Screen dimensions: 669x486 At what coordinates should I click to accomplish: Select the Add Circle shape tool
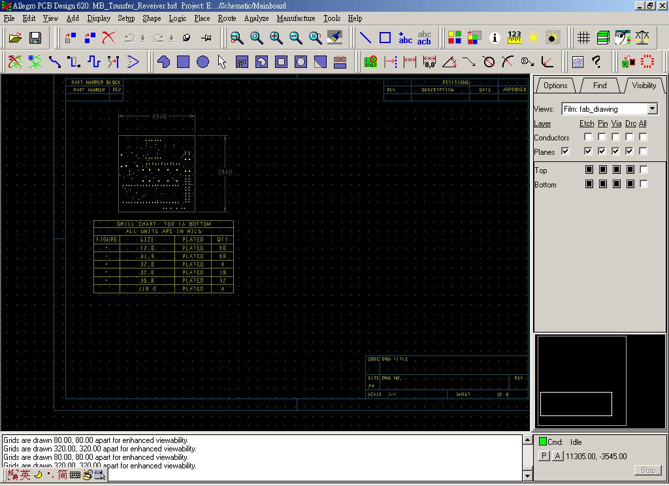203,62
